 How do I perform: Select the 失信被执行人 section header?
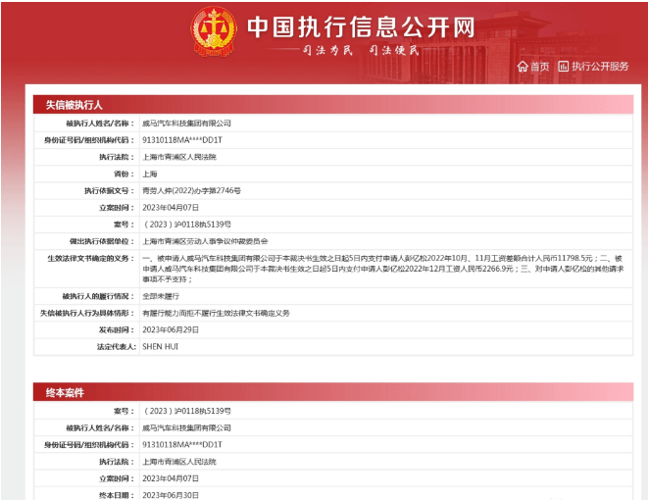333,105
